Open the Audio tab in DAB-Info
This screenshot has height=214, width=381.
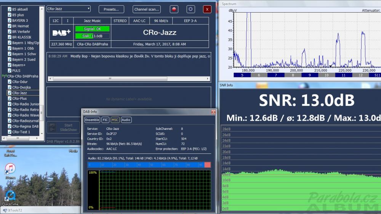click(126, 120)
